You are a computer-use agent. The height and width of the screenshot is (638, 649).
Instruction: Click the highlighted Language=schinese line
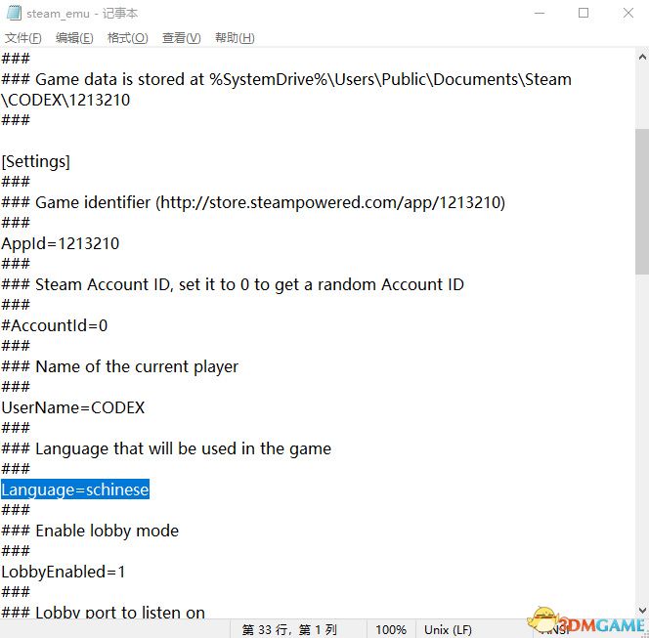(75, 489)
